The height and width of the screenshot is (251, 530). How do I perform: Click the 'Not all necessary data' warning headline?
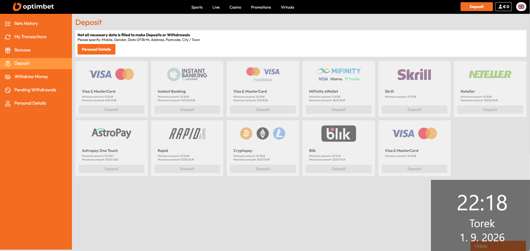134,35
